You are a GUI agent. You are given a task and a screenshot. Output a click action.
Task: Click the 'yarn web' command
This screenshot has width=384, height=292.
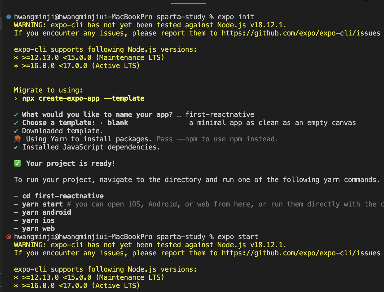tap(38, 229)
